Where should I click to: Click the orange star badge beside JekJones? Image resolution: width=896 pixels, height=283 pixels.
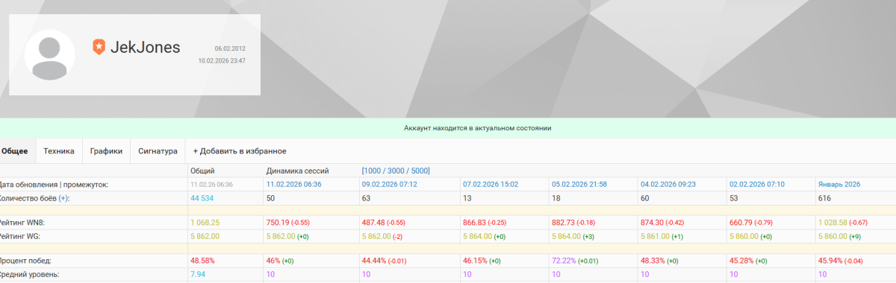point(99,47)
